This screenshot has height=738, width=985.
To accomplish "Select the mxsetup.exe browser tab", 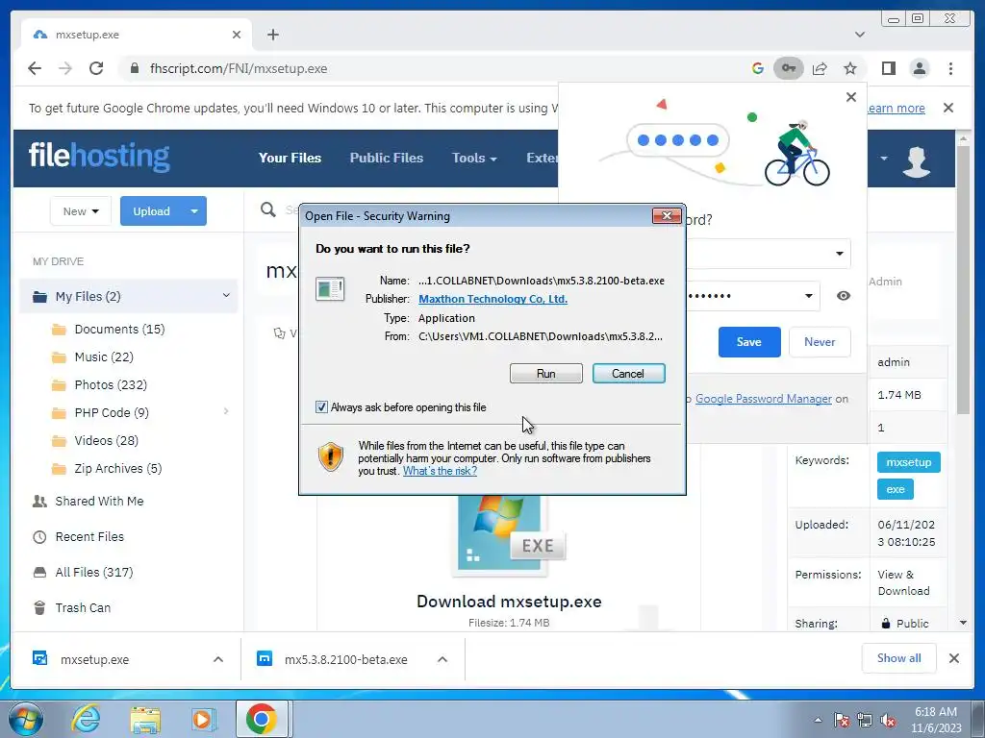I will click(x=137, y=35).
